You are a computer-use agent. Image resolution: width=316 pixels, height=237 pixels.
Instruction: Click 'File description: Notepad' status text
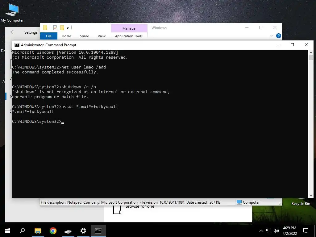61,202
